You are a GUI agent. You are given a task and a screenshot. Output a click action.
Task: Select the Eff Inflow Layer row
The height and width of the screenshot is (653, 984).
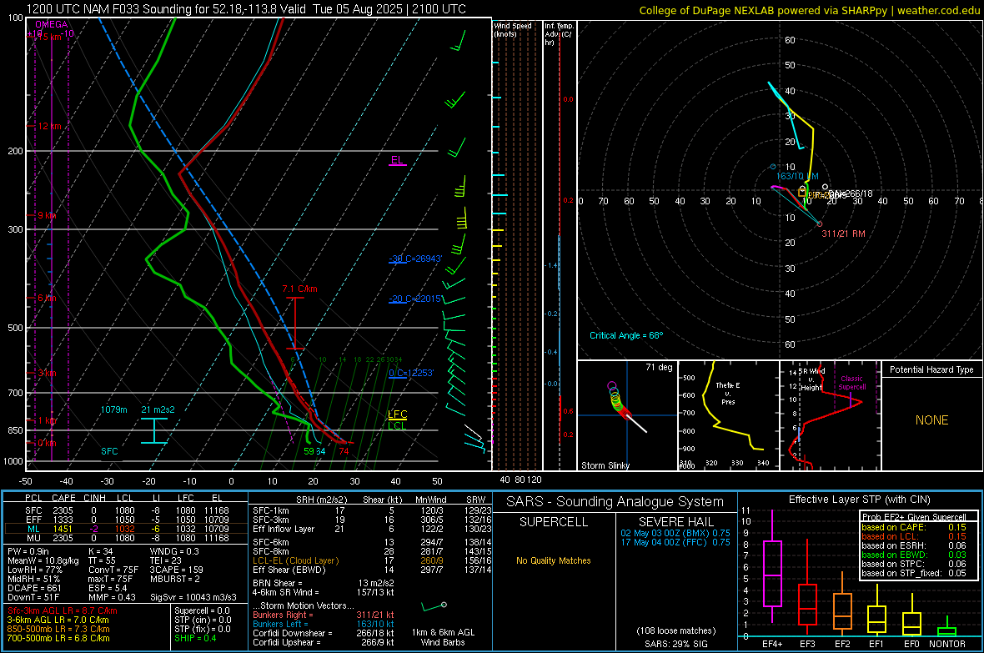coord(372,529)
